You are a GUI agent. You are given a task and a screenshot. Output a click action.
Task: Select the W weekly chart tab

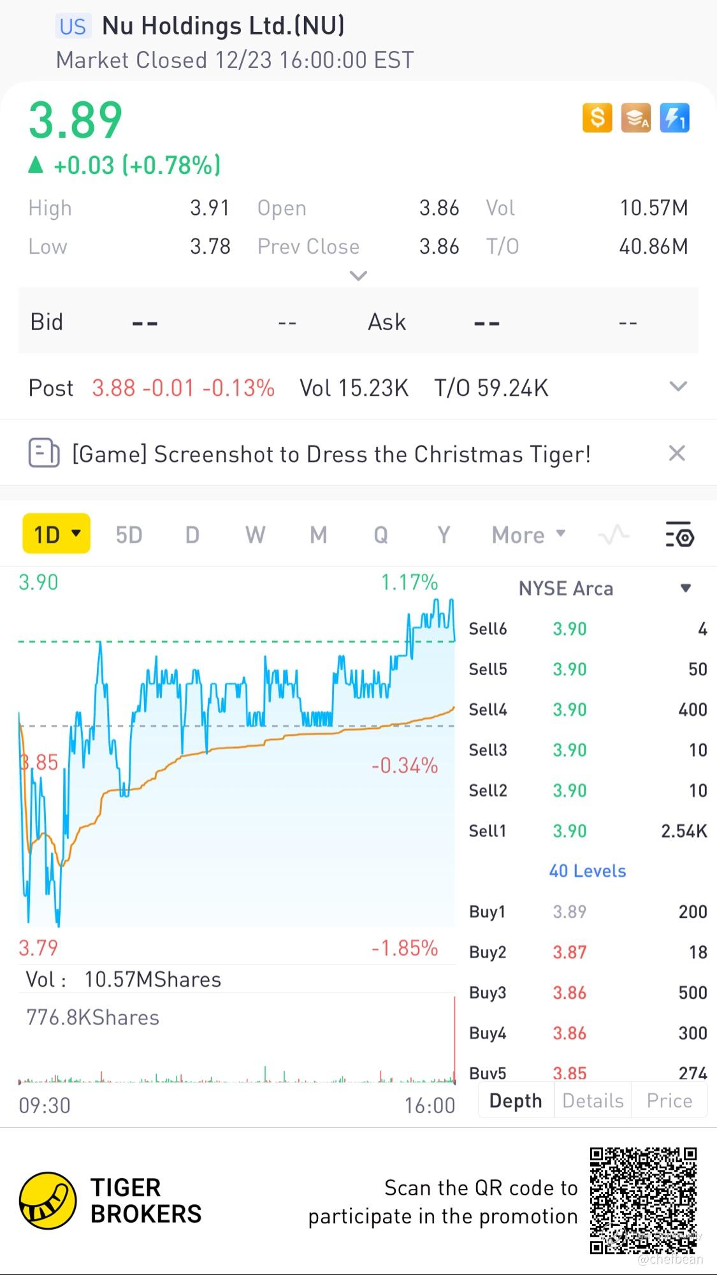[255, 535]
